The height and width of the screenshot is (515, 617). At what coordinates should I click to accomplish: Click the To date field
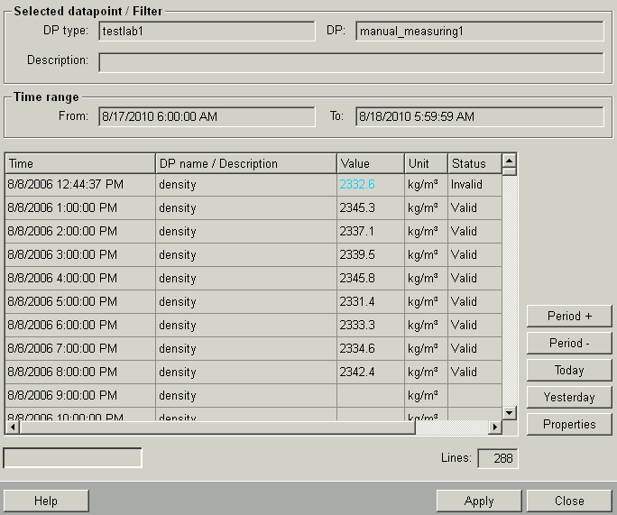[479, 117]
